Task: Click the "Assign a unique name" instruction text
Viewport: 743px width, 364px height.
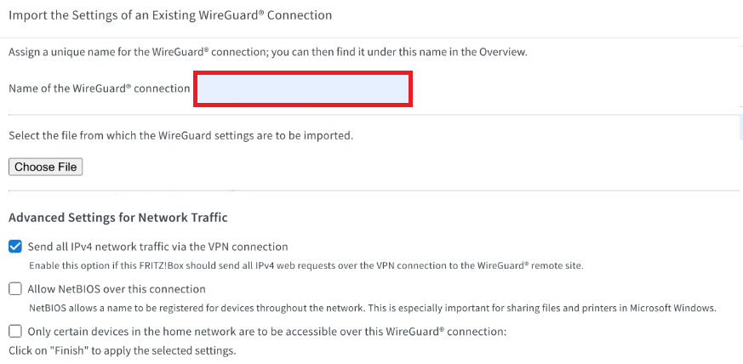Action: tap(267, 52)
